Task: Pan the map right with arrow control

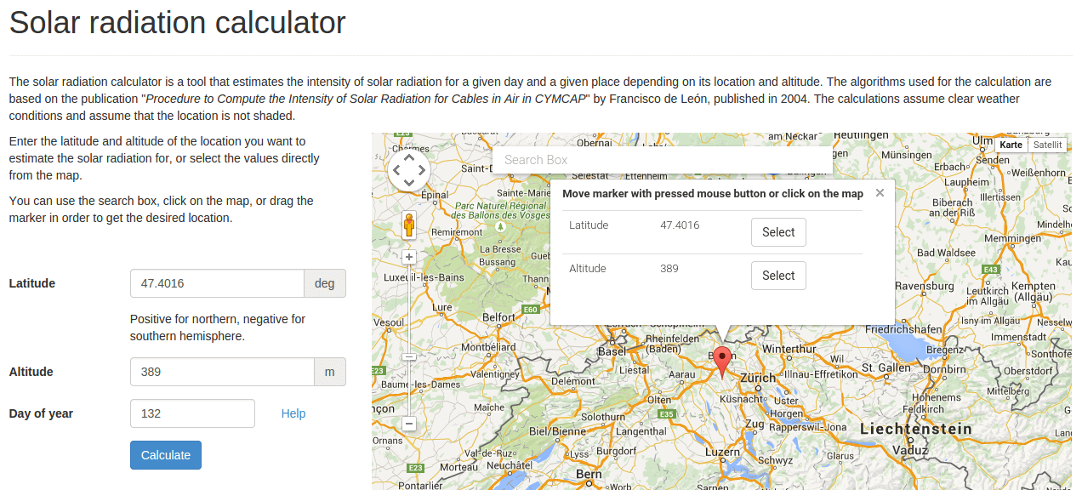Action: (422, 170)
